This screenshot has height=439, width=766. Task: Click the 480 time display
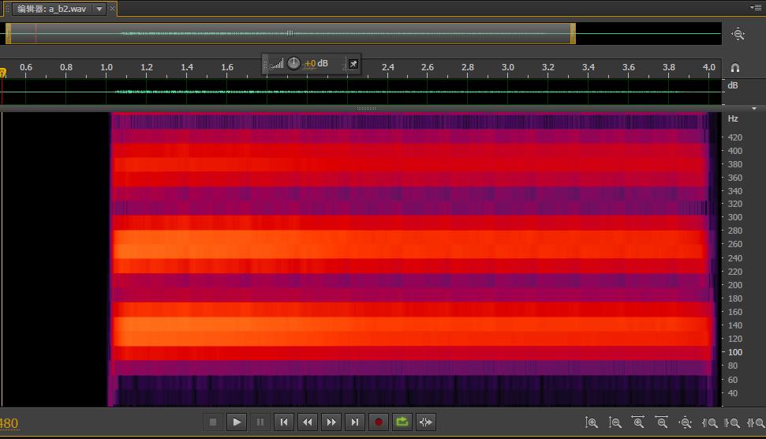point(9,423)
